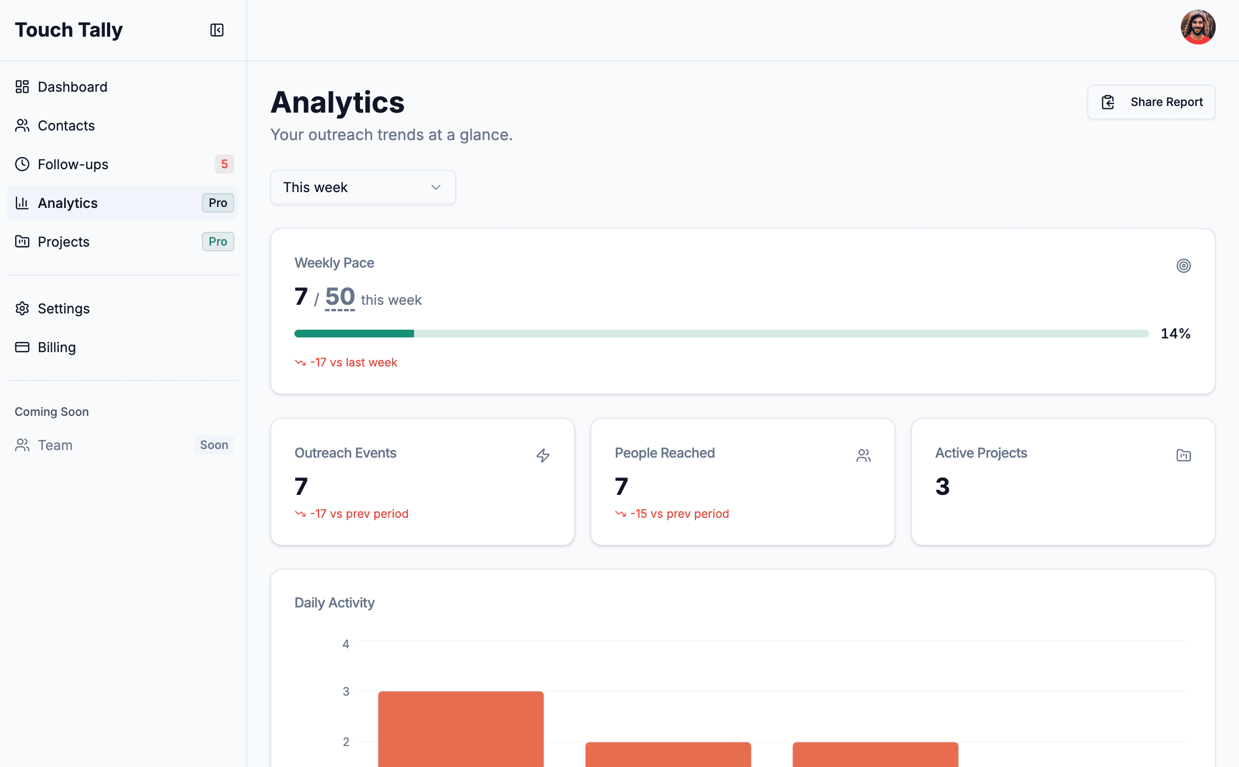Collapse the sidebar using the panel icon

click(x=217, y=30)
